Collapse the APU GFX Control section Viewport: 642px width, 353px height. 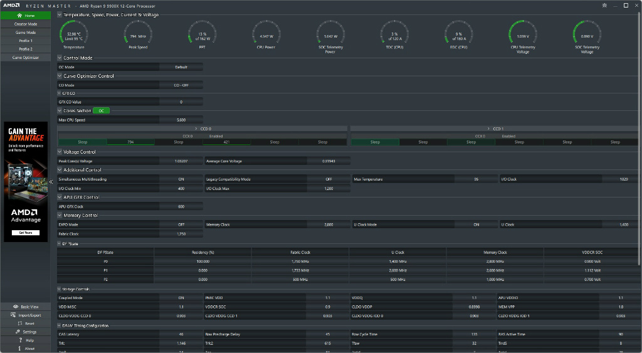(60, 197)
